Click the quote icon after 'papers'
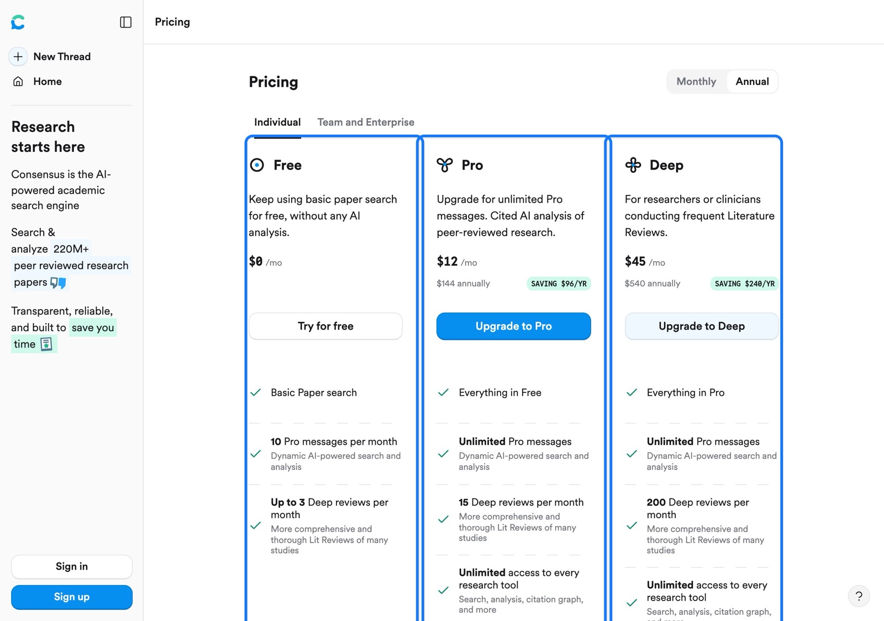This screenshot has width=884, height=621. click(x=58, y=283)
